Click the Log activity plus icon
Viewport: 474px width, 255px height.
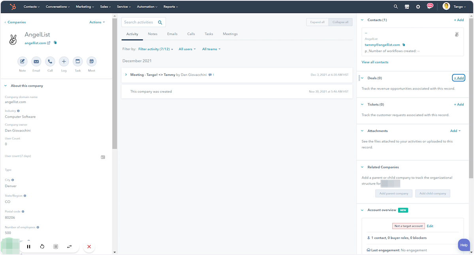coord(64,62)
